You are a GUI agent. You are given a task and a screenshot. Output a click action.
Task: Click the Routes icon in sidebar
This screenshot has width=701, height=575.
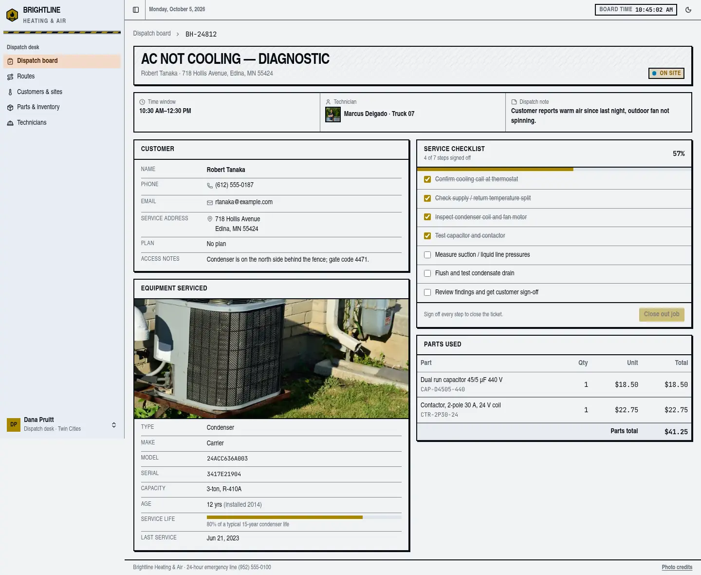point(10,77)
